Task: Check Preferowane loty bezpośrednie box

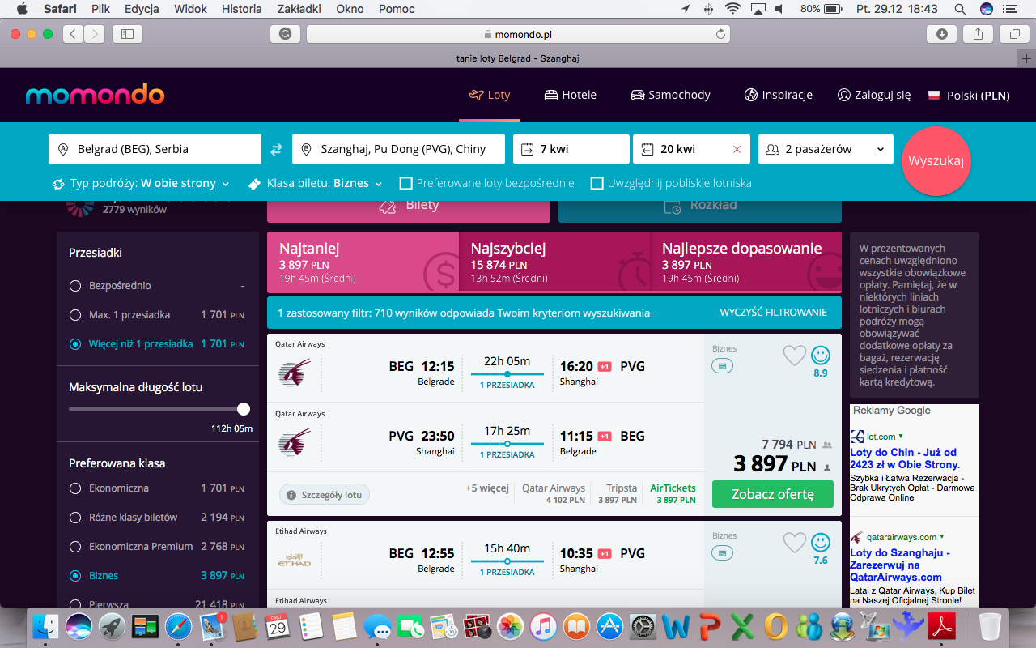Action: coord(406,183)
